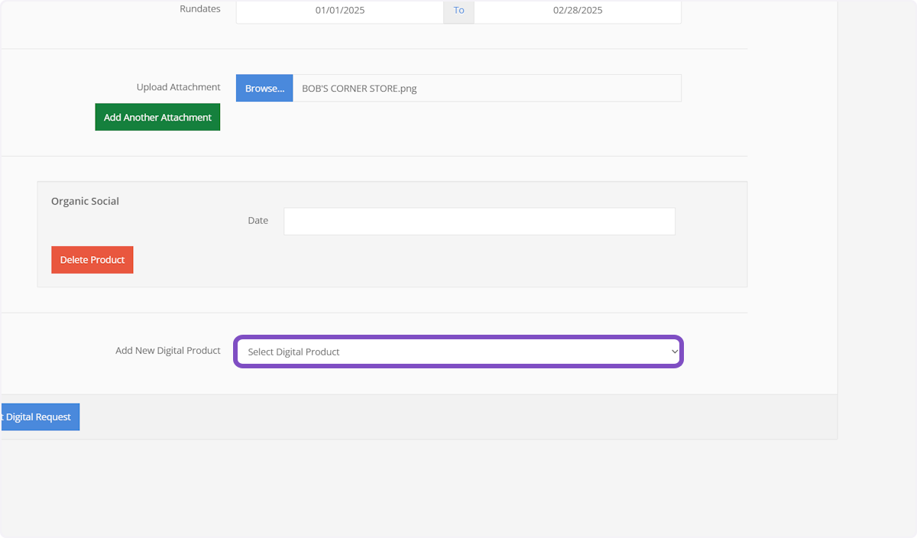The width and height of the screenshot is (917, 538).
Task: Click the Browse... upload button
Action: [x=264, y=88]
